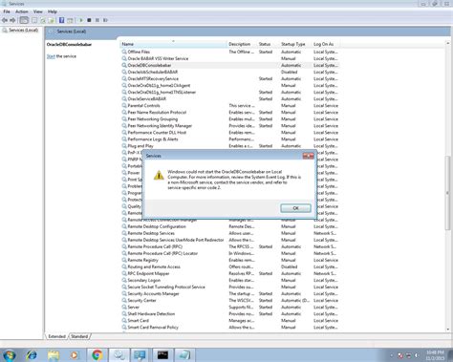Open Google Chrome from the taskbar
Screen dimensions: 453x362
pyautogui.click(x=97, y=354)
